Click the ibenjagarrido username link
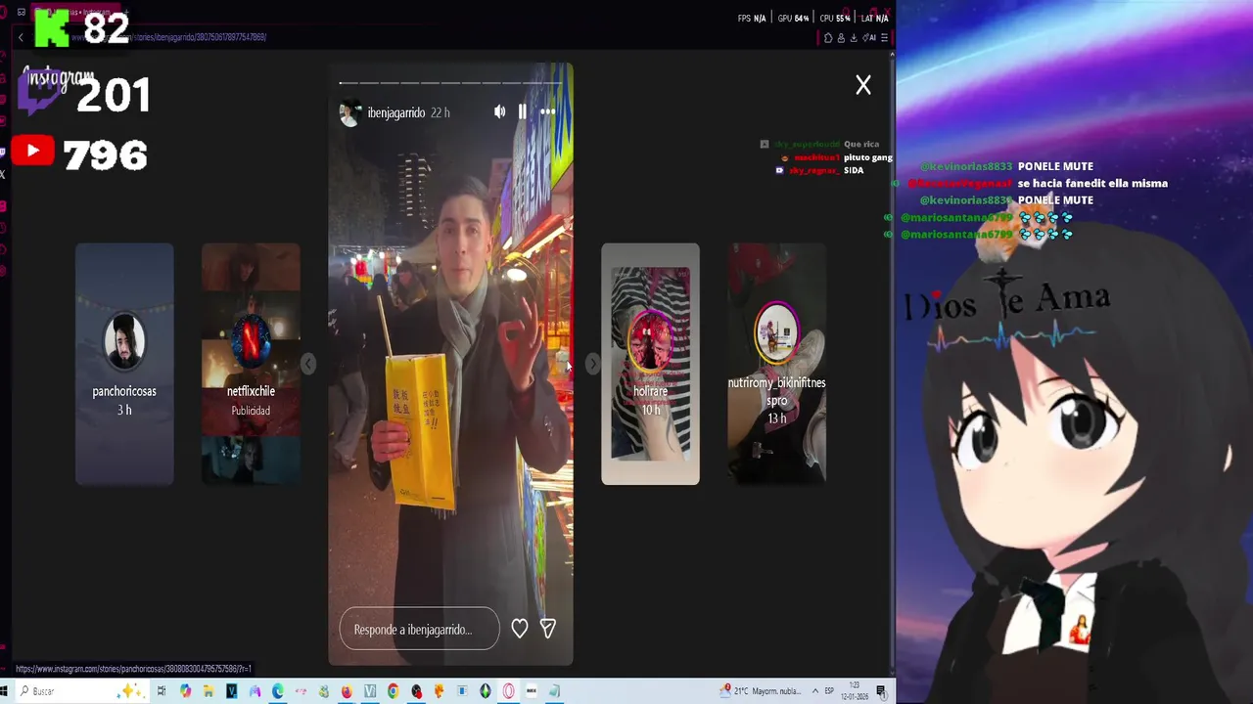This screenshot has width=1253, height=704. pos(395,112)
